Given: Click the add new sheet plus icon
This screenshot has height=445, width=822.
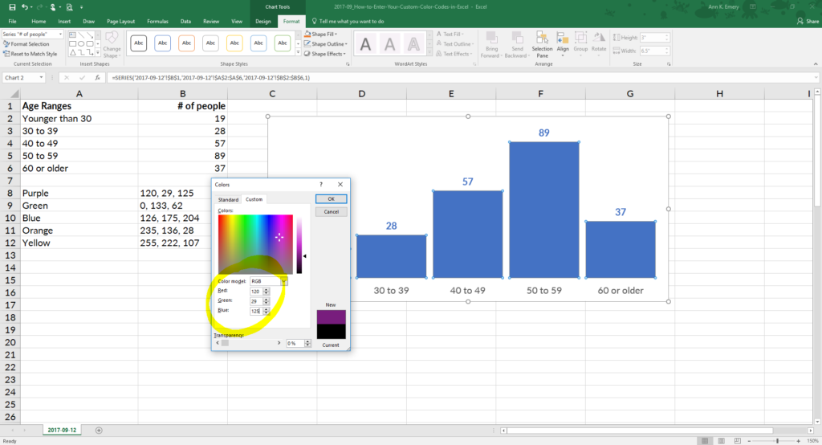Looking at the screenshot, I should point(99,430).
